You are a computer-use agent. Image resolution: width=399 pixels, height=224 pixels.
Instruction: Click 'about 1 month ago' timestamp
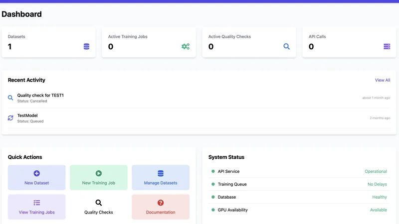coord(376,98)
